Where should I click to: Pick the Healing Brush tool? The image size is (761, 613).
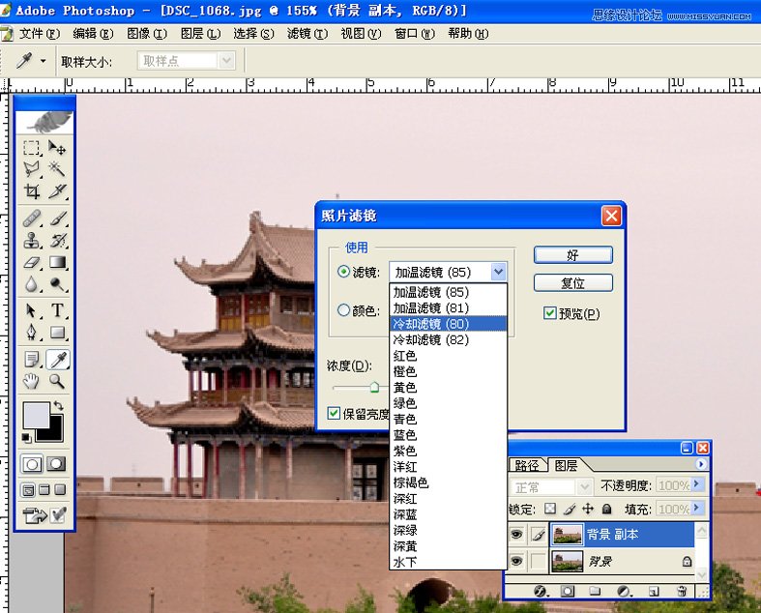click(x=32, y=219)
